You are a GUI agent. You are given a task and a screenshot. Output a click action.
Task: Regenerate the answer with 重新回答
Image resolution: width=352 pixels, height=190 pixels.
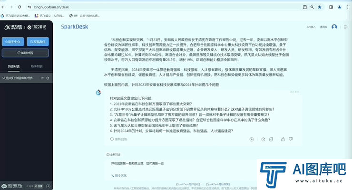[118, 139]
